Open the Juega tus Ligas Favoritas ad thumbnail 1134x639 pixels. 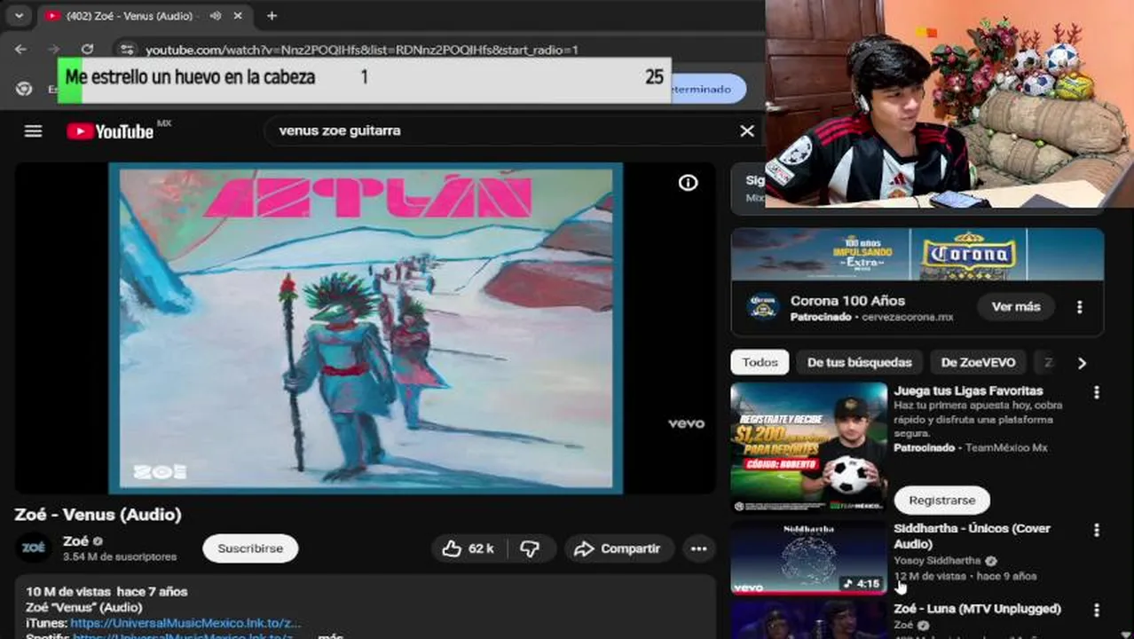[808, 448]
